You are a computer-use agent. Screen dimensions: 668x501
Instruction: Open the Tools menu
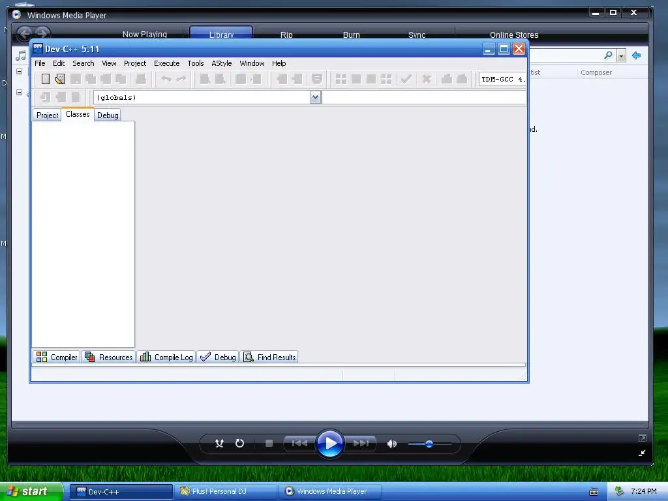196,63
